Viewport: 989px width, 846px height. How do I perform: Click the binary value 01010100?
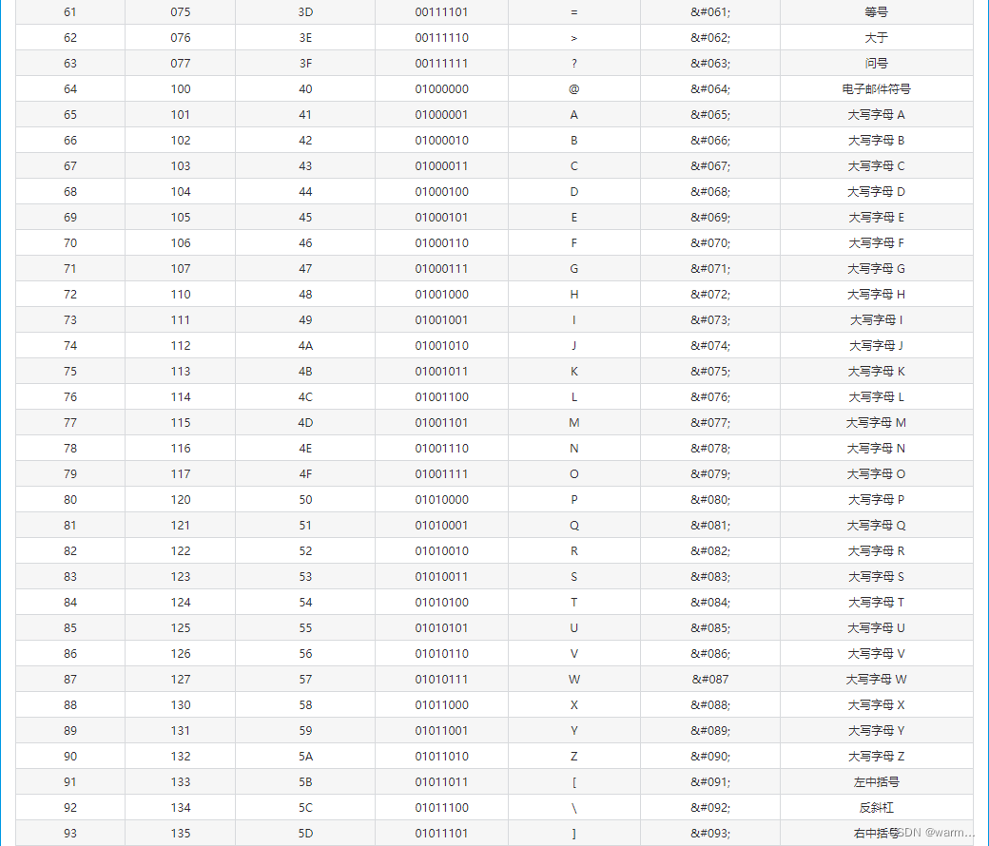point(441,602)
